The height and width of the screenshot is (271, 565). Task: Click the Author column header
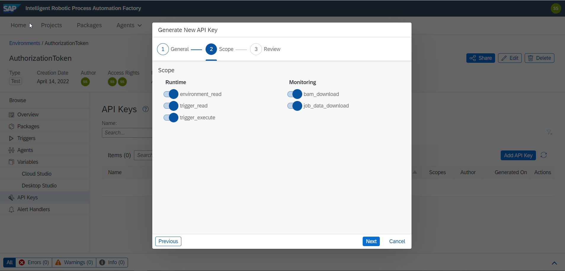[468, 172]
